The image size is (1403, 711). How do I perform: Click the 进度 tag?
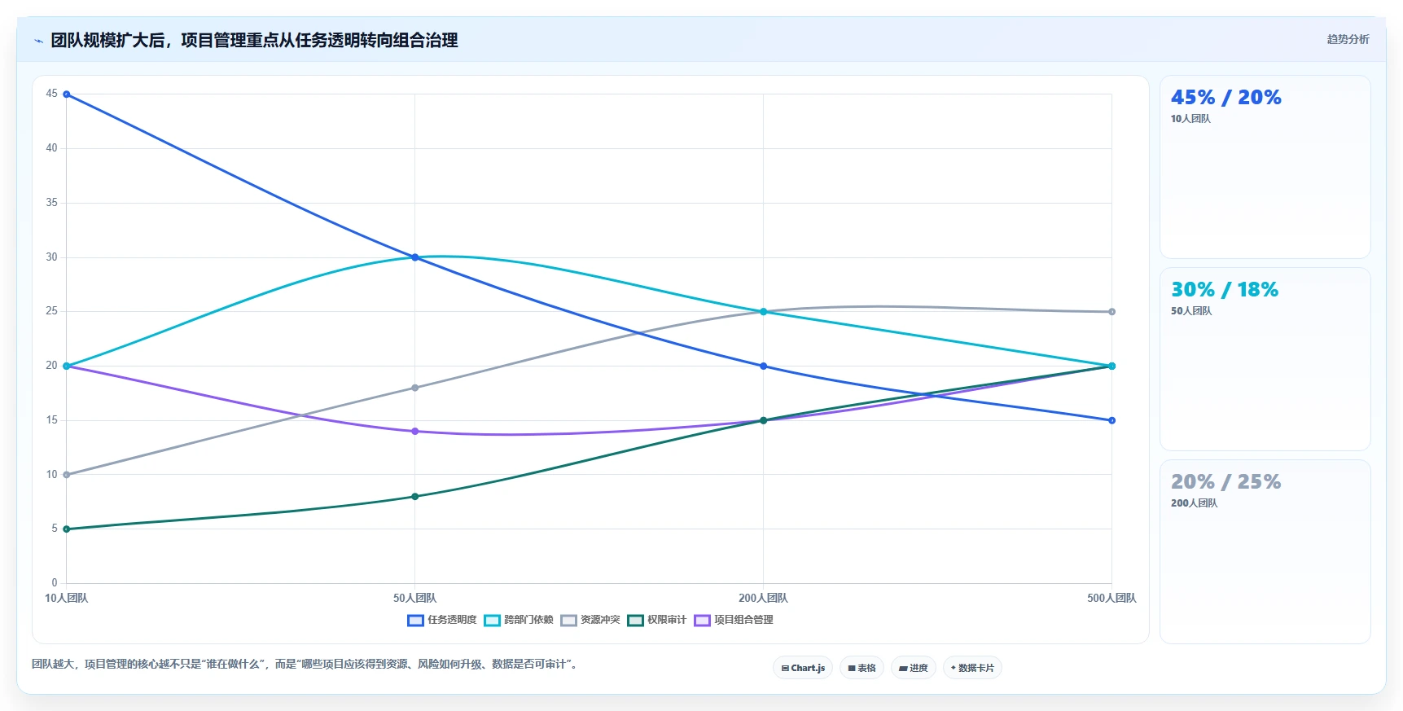coord(914,668)
